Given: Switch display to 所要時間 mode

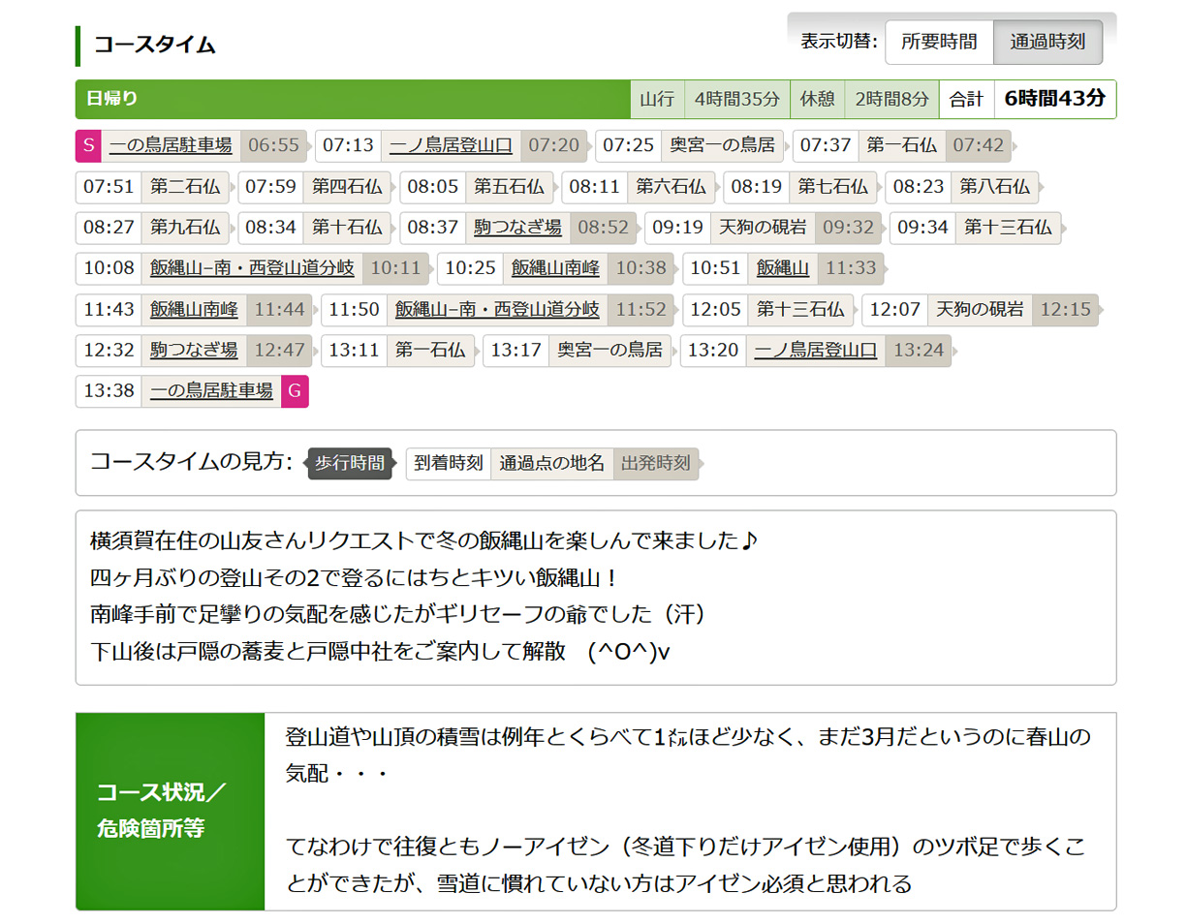Looking at the screenshot, I should [x=939, y=42].
